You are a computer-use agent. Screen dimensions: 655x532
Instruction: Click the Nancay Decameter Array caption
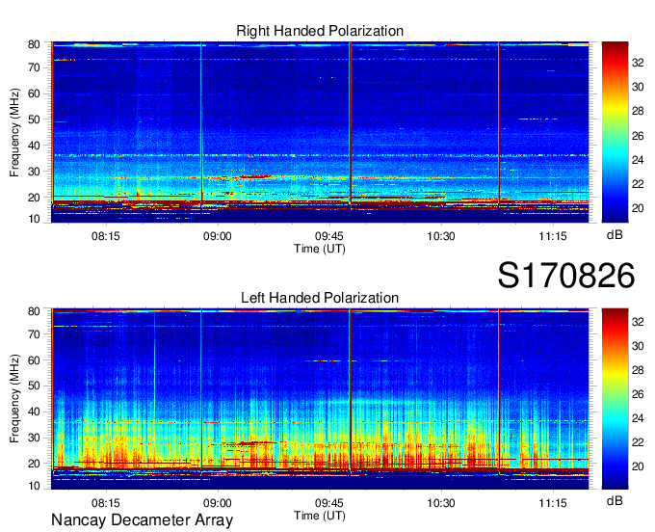142,520
